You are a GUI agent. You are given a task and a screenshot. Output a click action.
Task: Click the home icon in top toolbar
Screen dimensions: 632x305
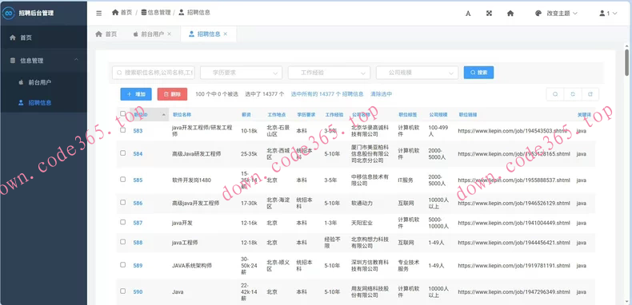tap(510, 14)
